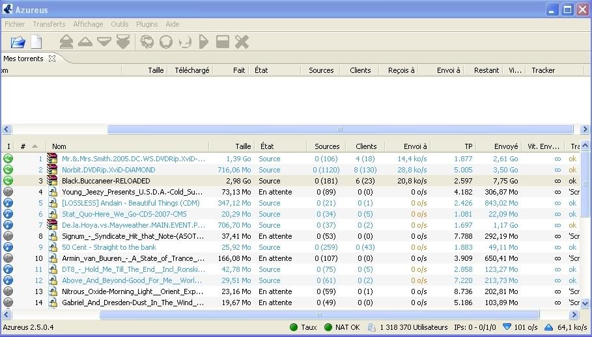Click the 64,1 ko/s upload rate text
This screenshot has height=337, width=592.
click(572, 327)
